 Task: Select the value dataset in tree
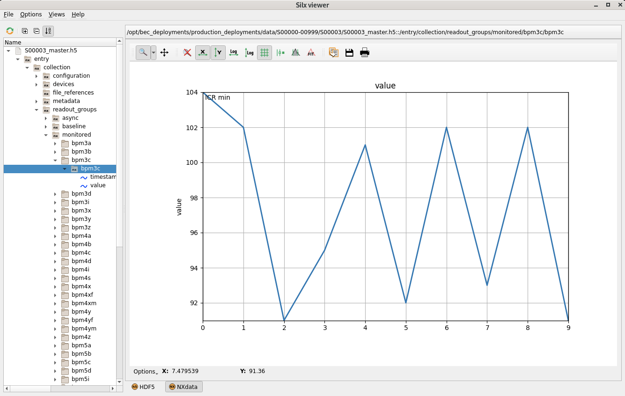coord(98,185)
